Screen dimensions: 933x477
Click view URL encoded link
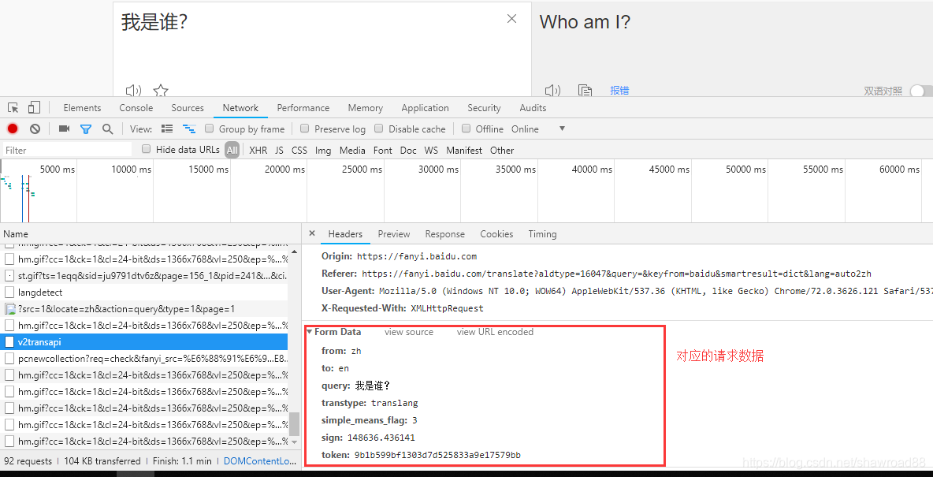[495, 332]
